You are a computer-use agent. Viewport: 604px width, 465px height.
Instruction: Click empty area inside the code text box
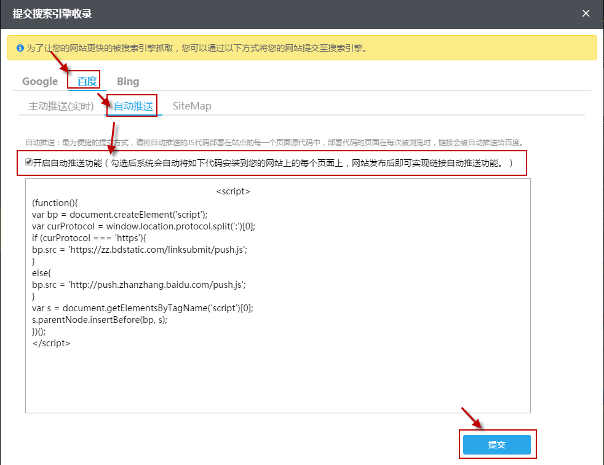(277, 381)
